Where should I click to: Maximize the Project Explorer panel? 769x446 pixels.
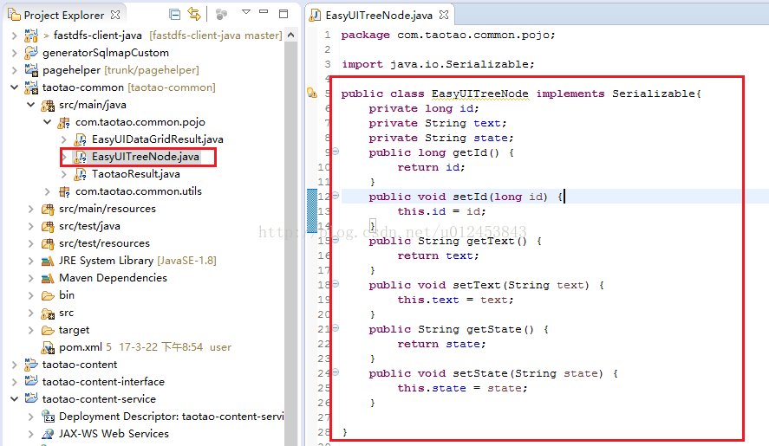tap(283, 14)
